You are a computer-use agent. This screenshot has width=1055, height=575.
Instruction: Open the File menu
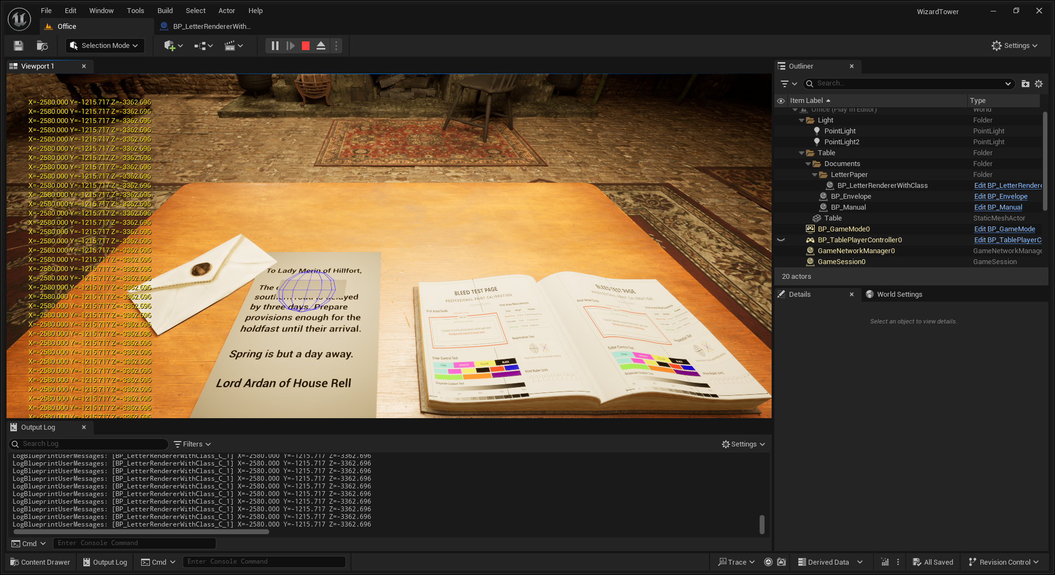pyautogui.click(x=46, y=10)
